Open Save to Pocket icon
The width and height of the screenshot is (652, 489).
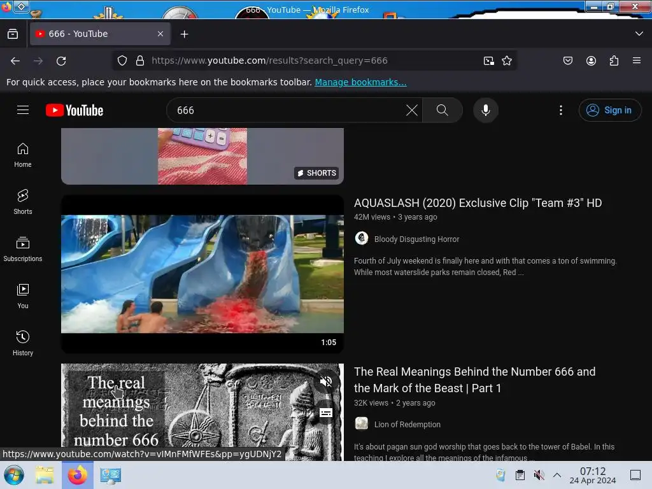coord(567,60)
